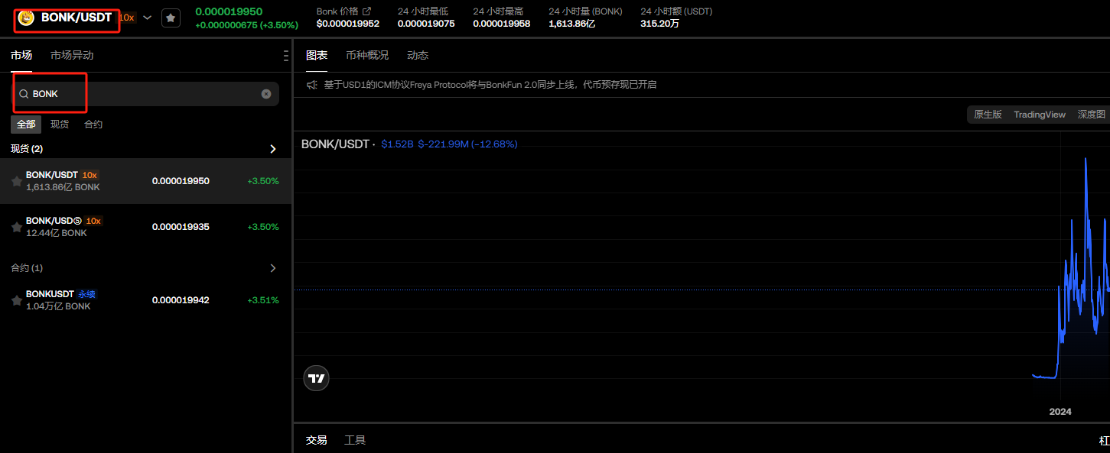The width and height of the screenshot is (1110, 453).
Task: Favorite the BONK/USDT spot row star
Action: tap(16, 181)
